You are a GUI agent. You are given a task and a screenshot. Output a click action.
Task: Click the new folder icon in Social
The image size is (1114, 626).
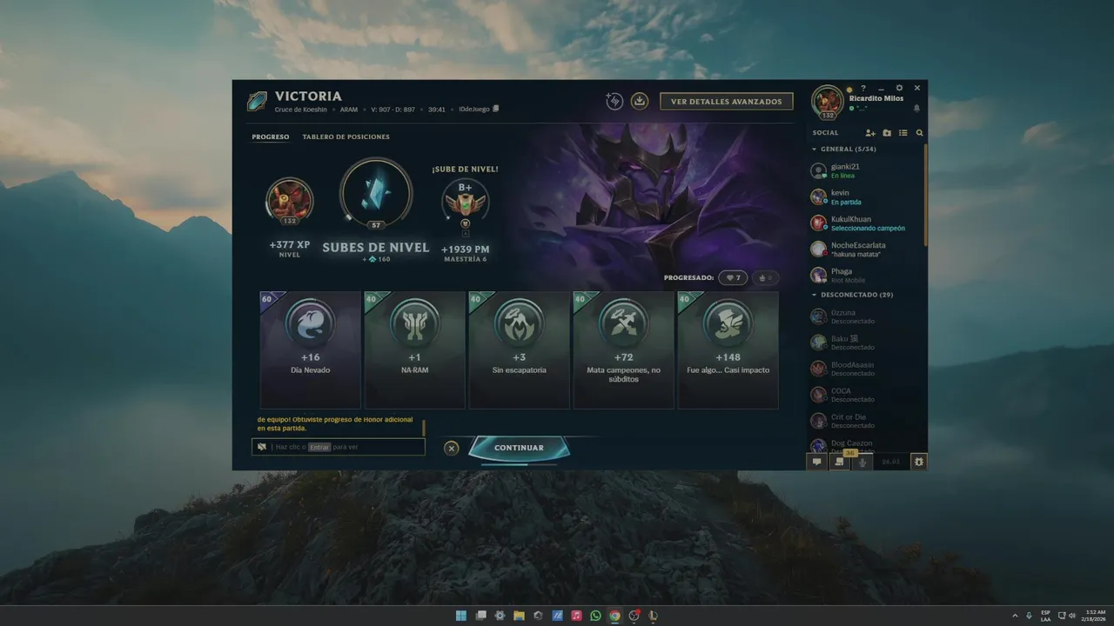[887, 133]
